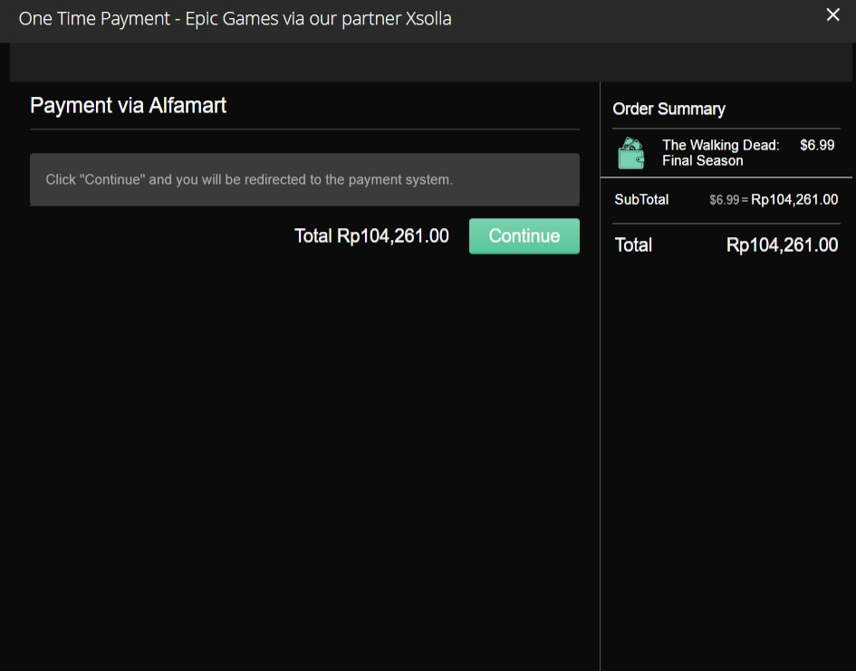Click the Total label in the Order Summary
856x671 pixels.
[x=632, y=244]
